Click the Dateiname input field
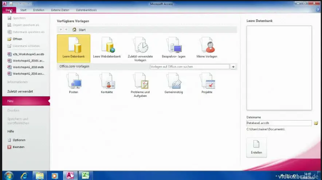Image resolution: width=322 pixels, height=180 pixels. click(279, 123)
